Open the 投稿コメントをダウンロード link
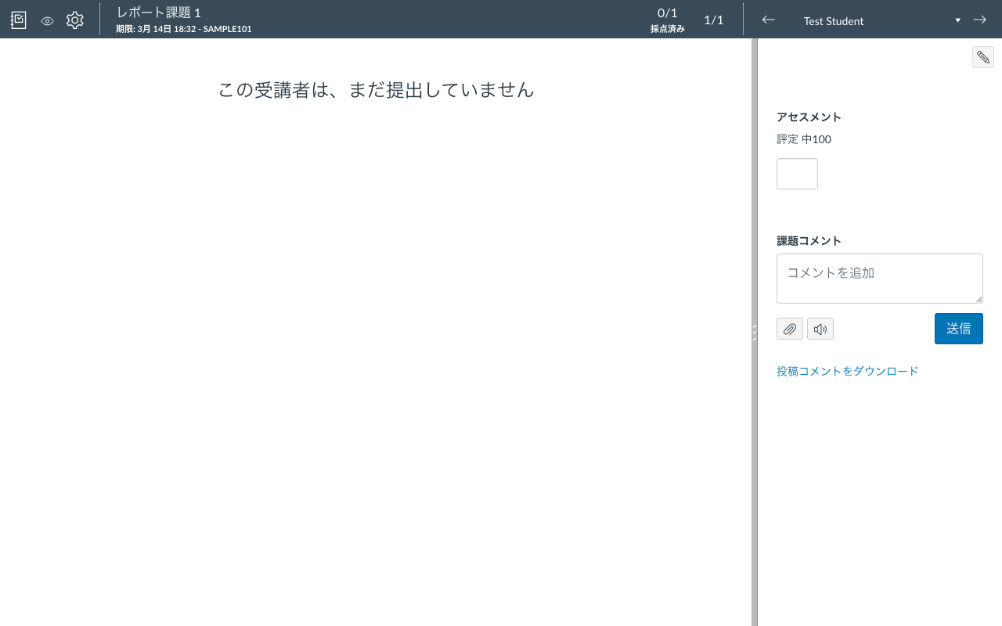This screenshot has height=626, width=1002. pos(847,370)
